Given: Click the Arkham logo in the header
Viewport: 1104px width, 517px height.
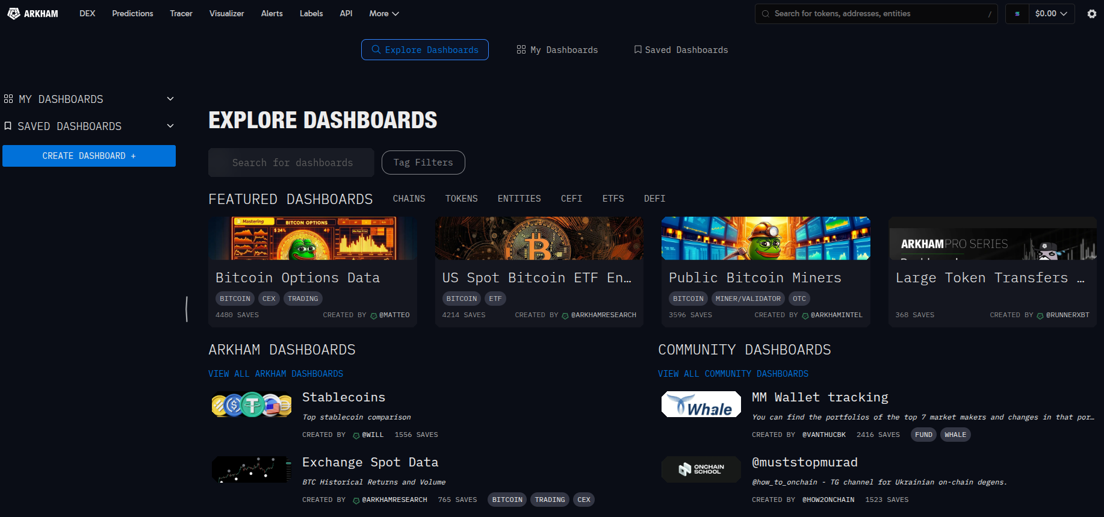Looking at the screenshot, I should tap(33, 13).
